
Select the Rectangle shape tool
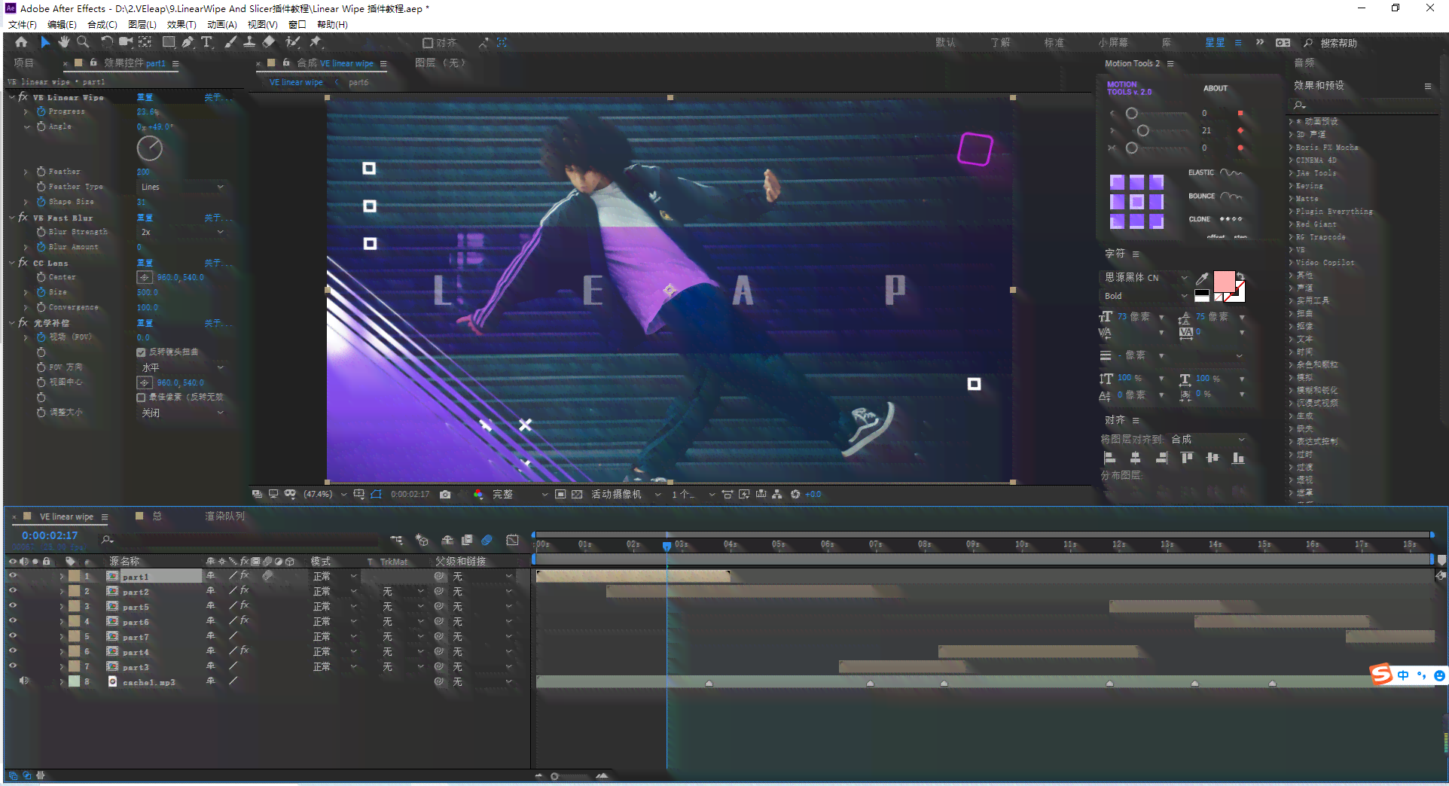169,43
